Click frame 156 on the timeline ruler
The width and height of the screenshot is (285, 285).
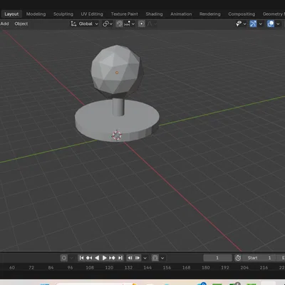(x=167, y=268)
